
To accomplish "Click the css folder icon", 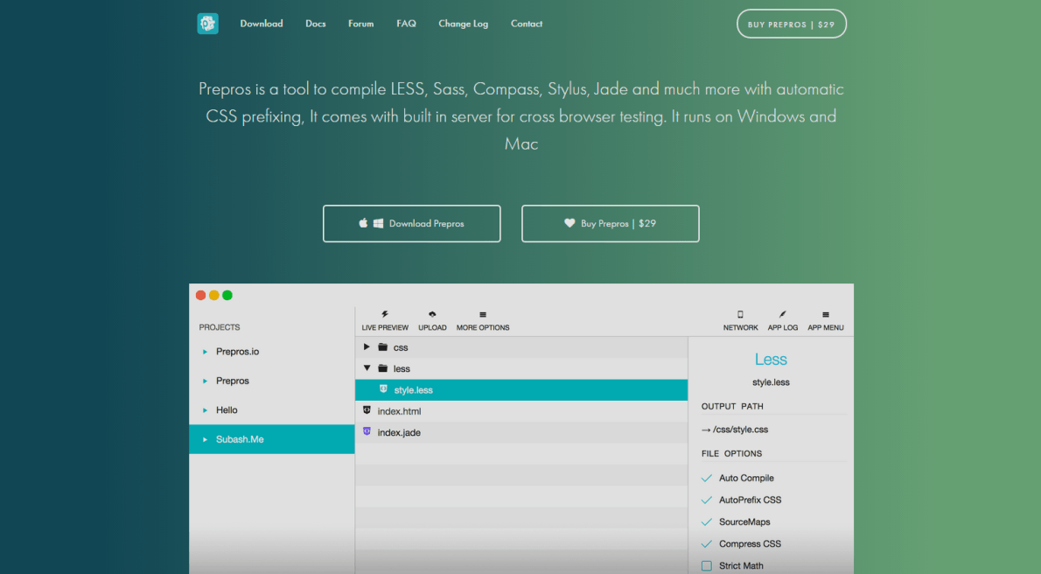I will pyautogui.click(x=383, y=346).
